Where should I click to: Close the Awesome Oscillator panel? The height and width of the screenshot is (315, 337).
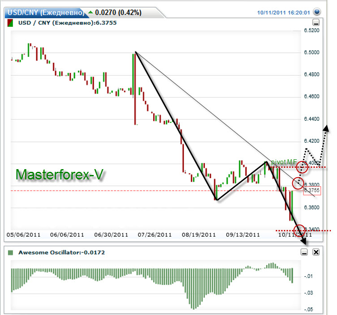316,252
